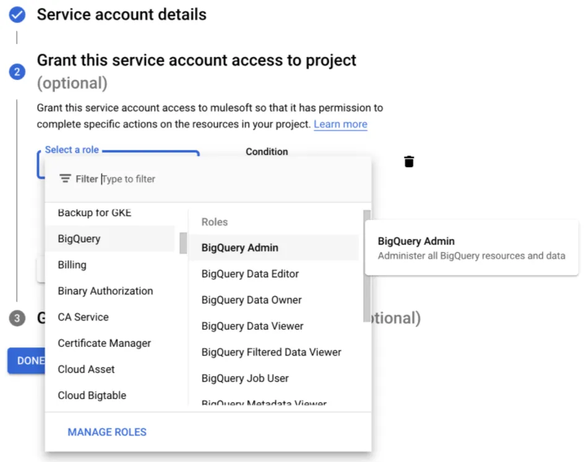This screenshot has height=462, width=584.
Task: Click the Select a role dropdown field
Action: click(118, 164)
